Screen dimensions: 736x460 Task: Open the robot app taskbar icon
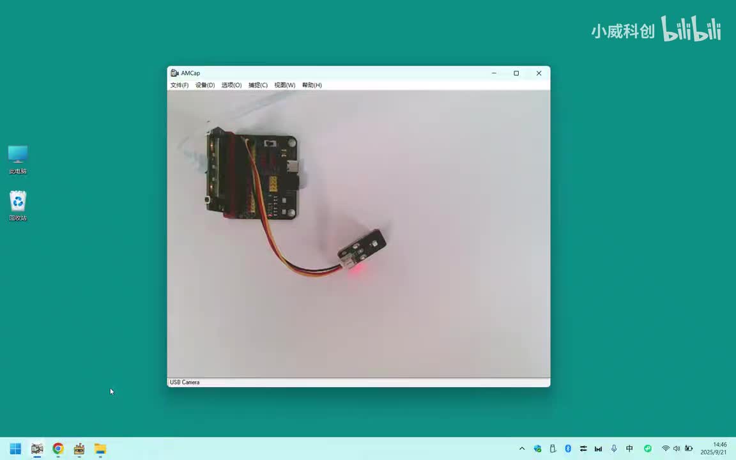[x=79, y=448]
